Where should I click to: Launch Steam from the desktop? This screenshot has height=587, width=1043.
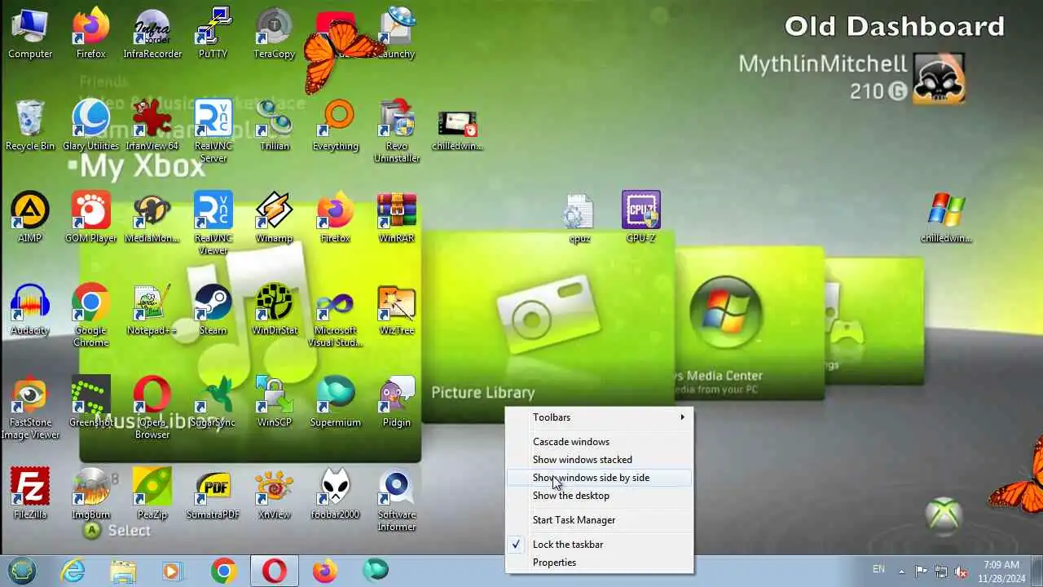point(213,311)
